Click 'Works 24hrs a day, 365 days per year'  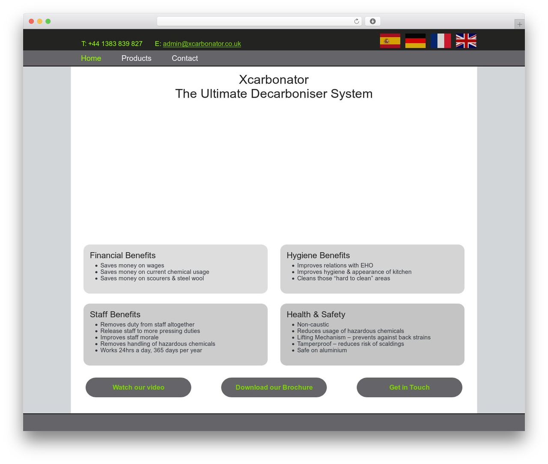[x=151, y=350]
